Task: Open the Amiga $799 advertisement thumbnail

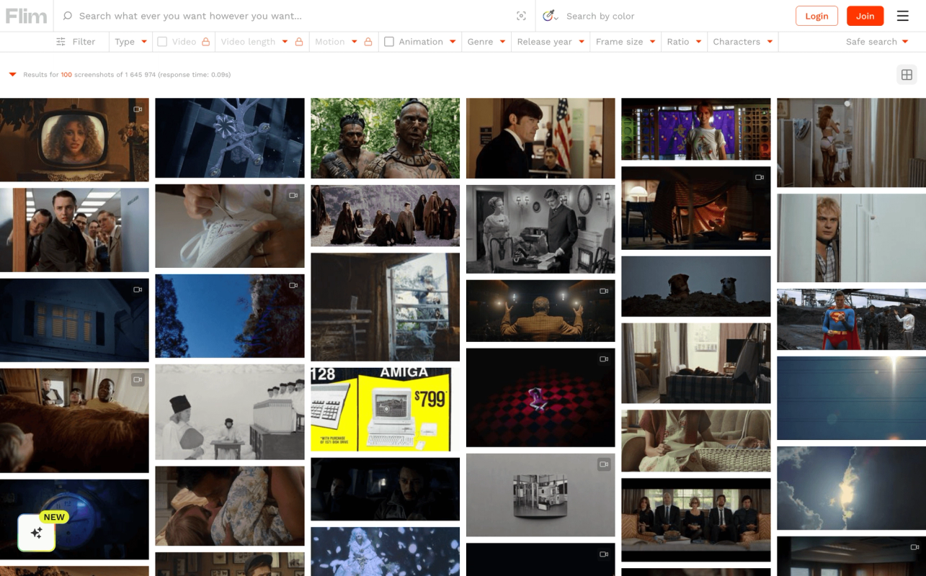Action: point(385,410)
